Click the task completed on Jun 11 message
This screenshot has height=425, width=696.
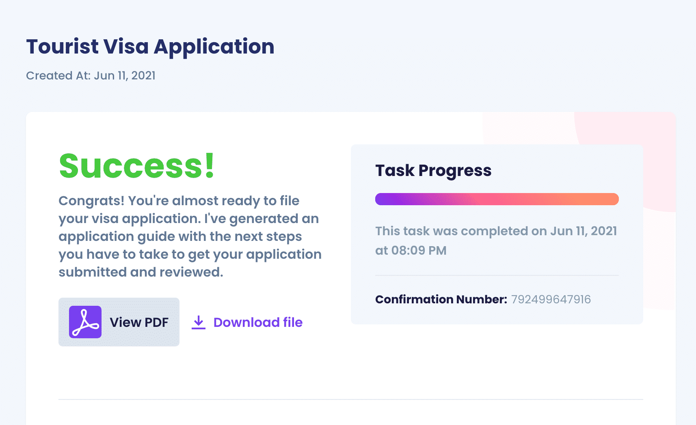point(496,240)
